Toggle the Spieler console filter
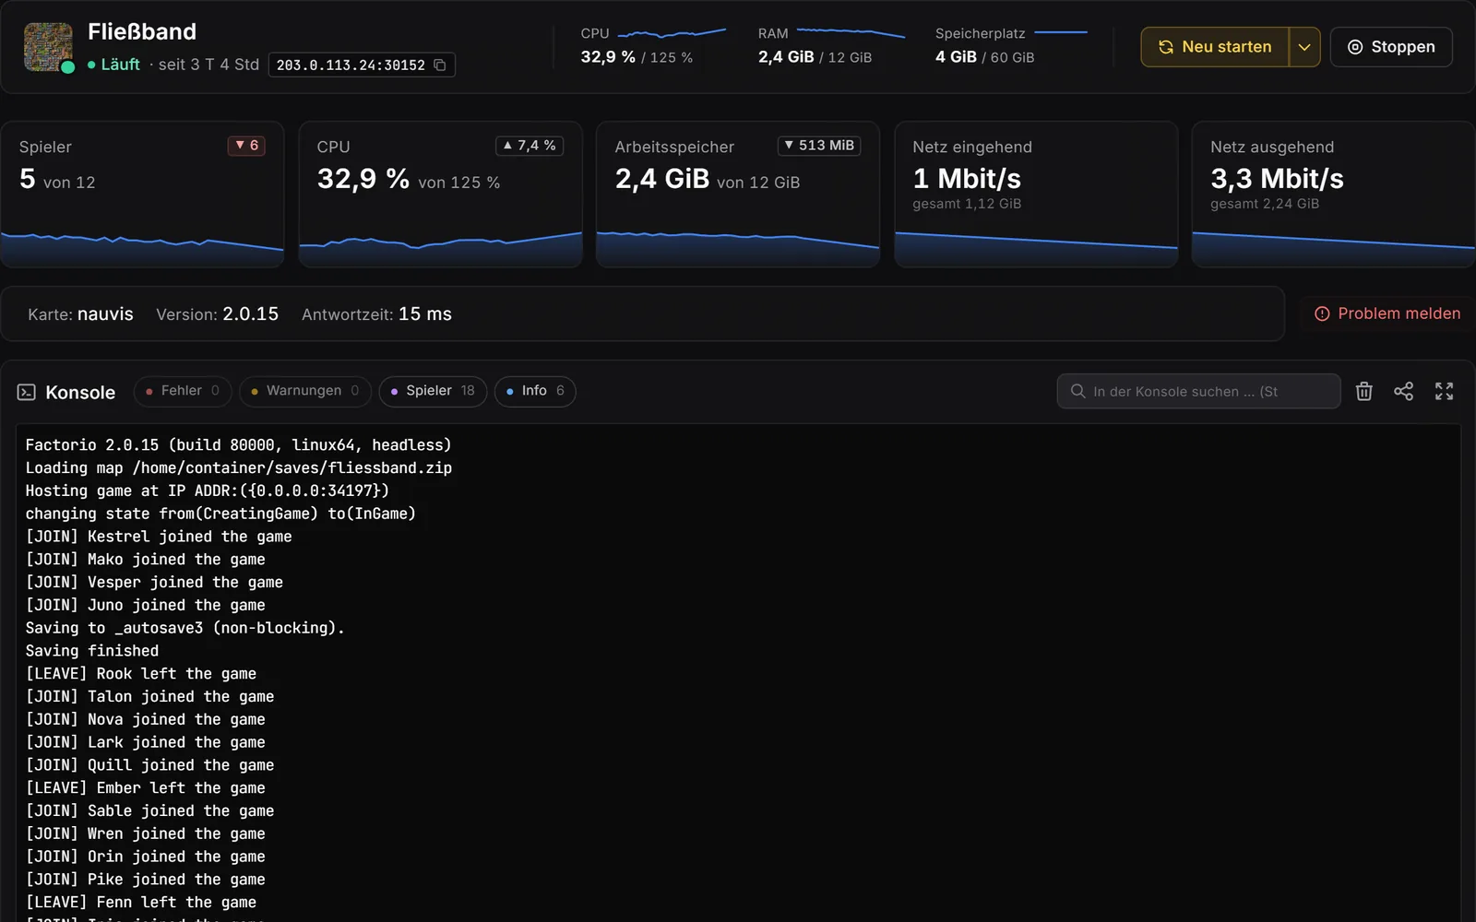 click(433, 391)
